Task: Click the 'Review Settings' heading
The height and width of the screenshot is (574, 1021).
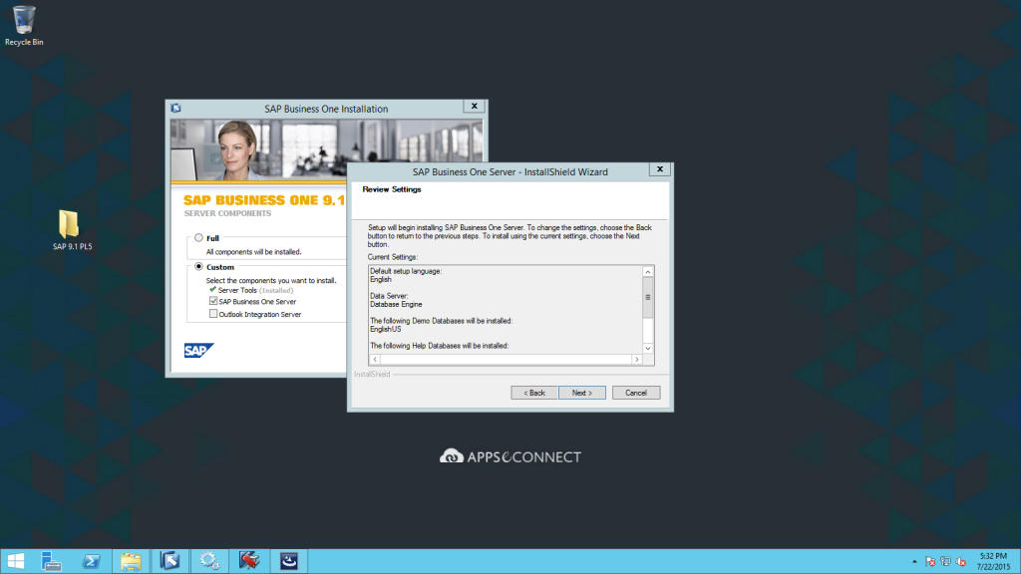Action: tap(392, 189)
